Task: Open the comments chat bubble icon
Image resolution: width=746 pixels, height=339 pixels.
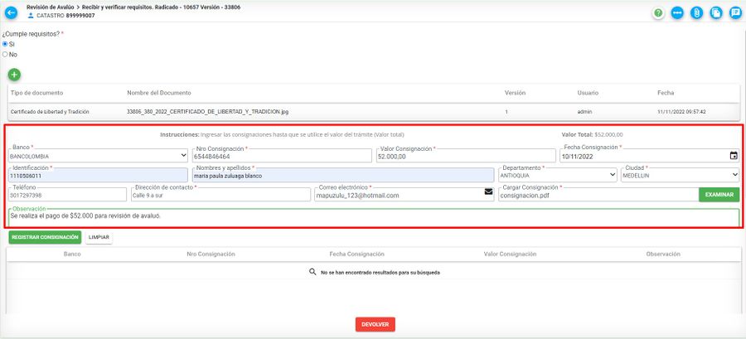Action: (735, 12)
